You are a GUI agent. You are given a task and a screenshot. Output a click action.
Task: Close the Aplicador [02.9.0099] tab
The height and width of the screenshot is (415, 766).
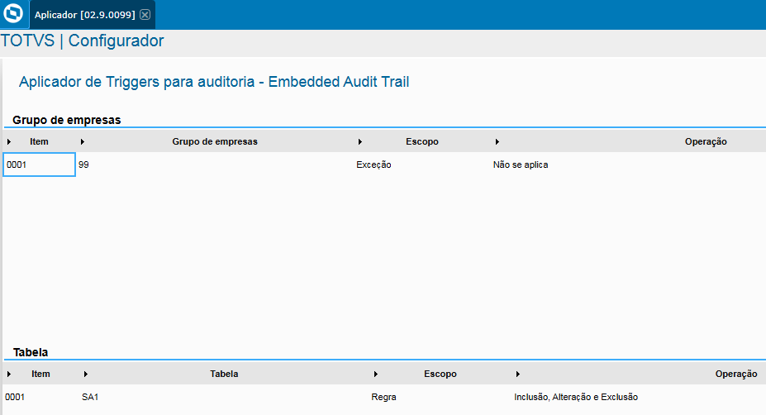[145, 15]
